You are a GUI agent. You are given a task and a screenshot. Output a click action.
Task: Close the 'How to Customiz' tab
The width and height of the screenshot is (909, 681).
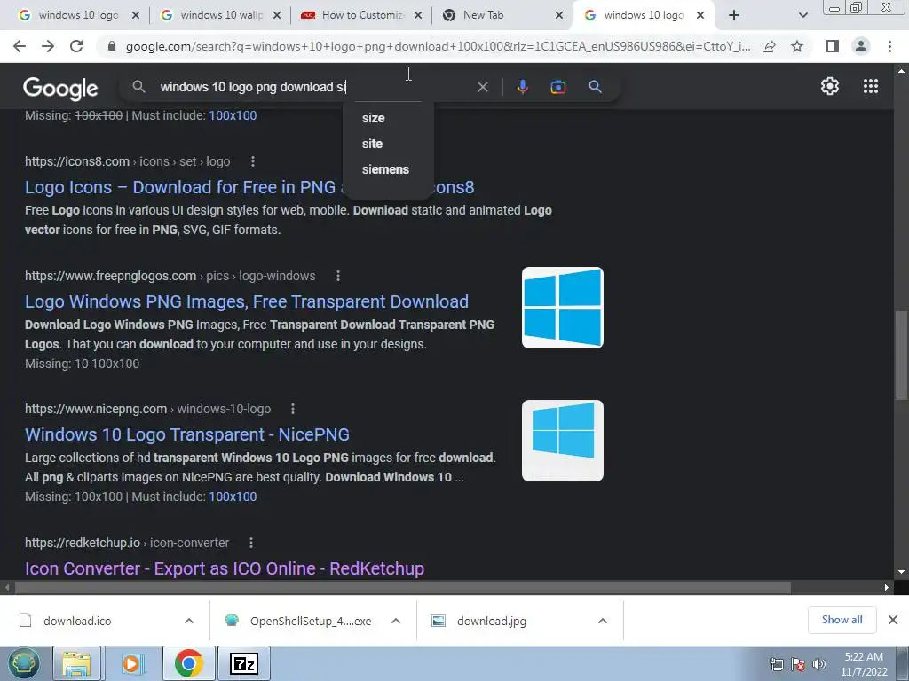(x=418, y=16)
